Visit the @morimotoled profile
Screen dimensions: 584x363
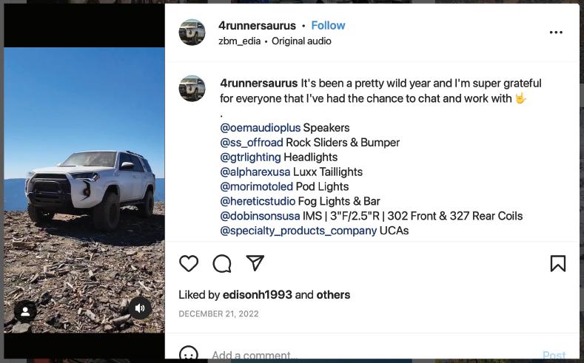point(257,186)
